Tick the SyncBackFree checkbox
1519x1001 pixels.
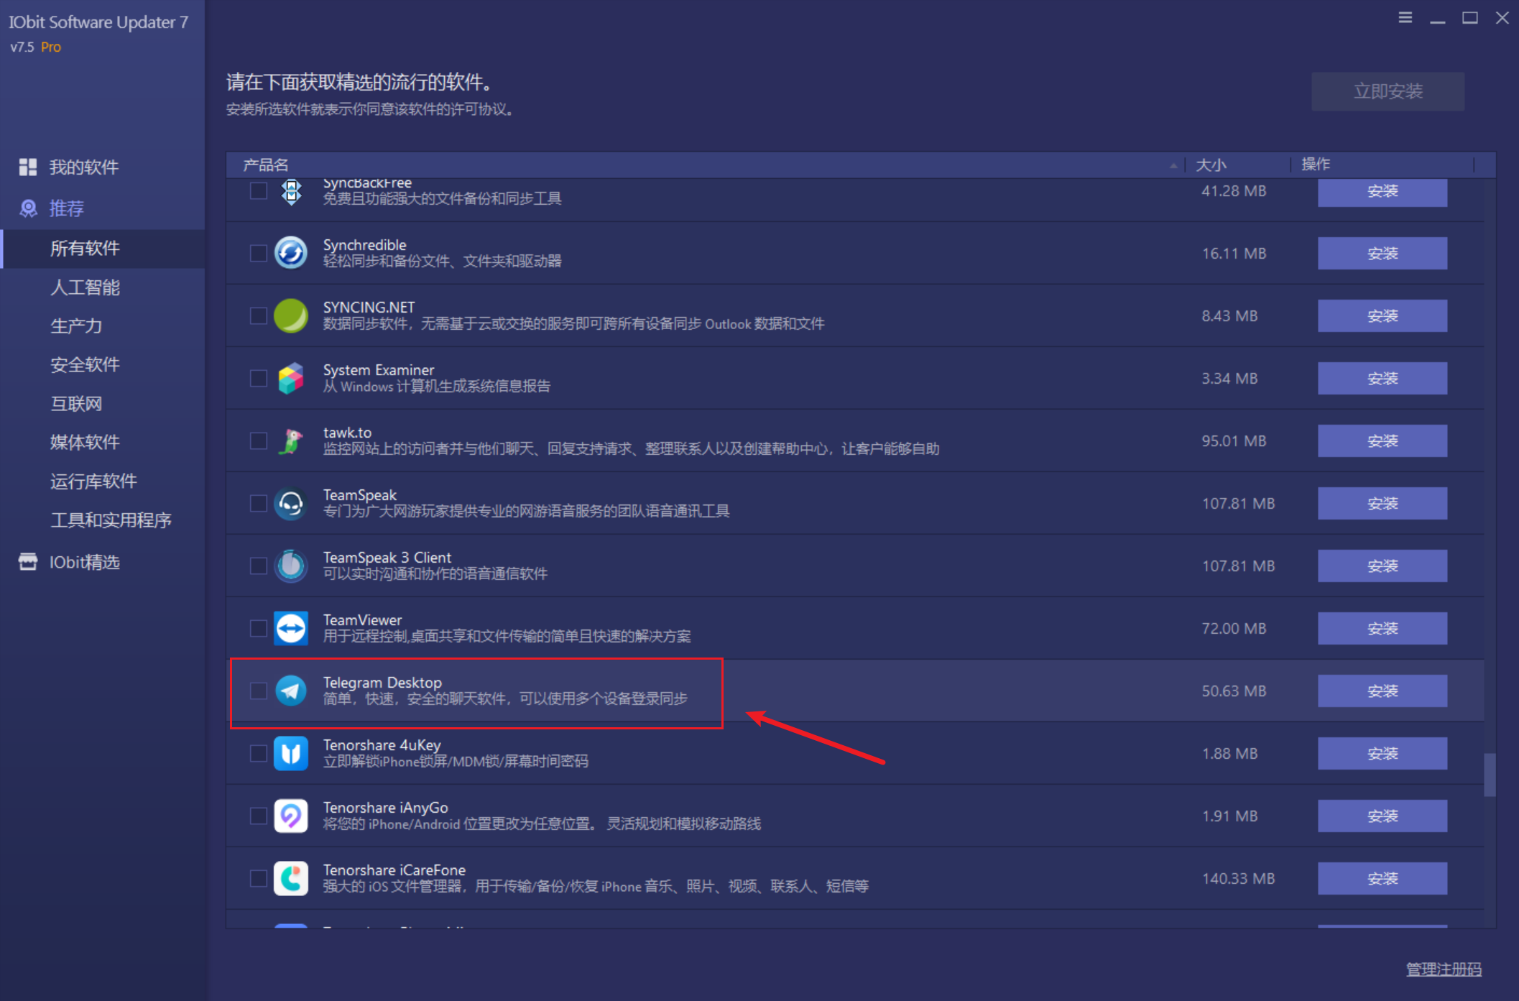(x=259, y=190)
